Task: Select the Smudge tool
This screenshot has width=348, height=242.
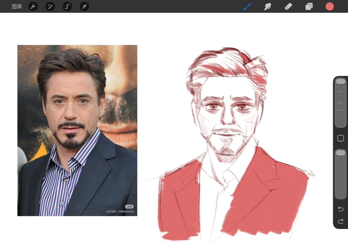Action: coord(268,6)
